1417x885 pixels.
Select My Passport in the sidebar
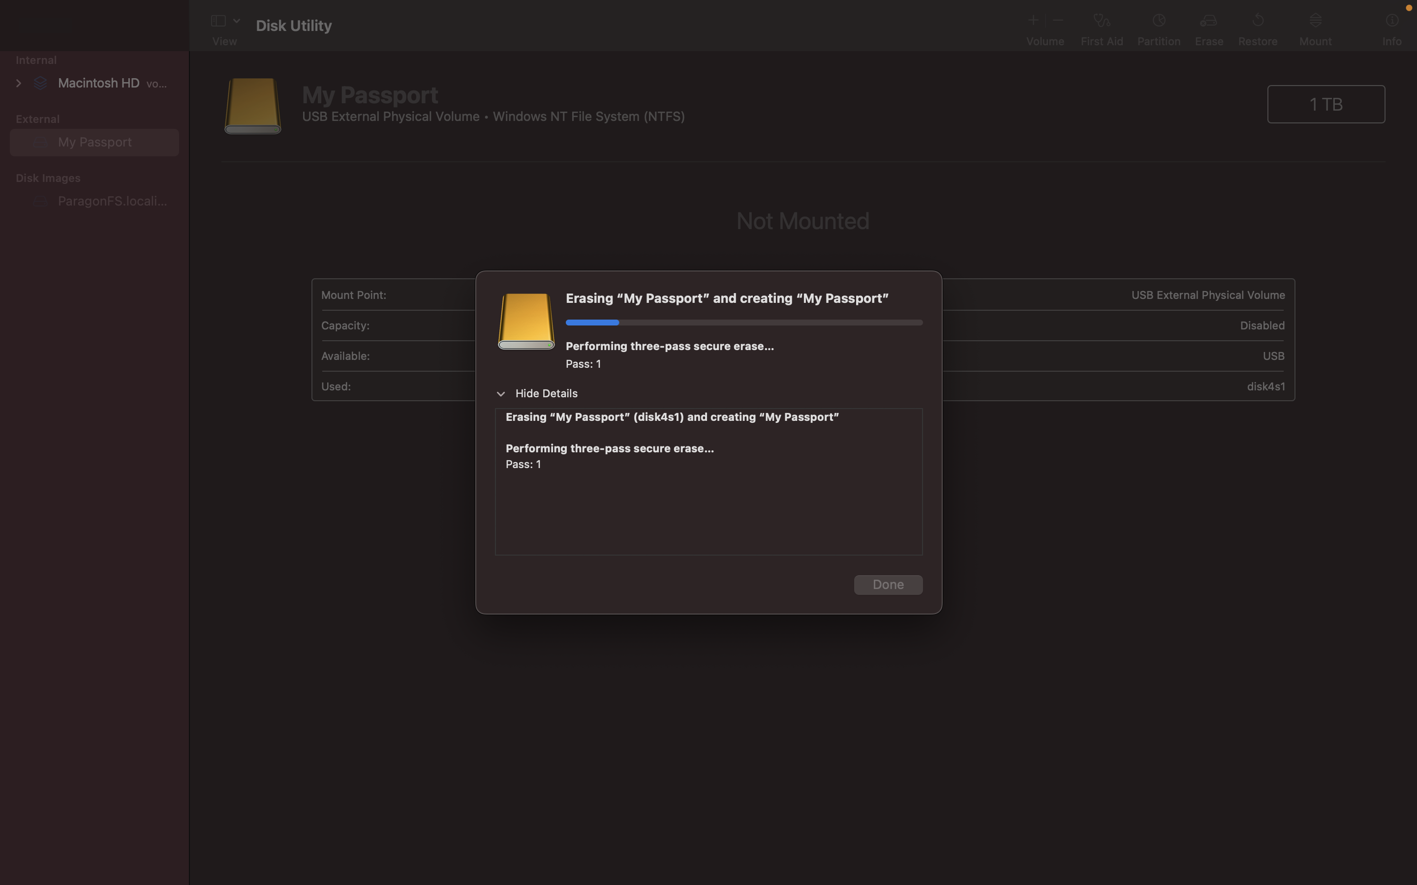click(94, 142)
